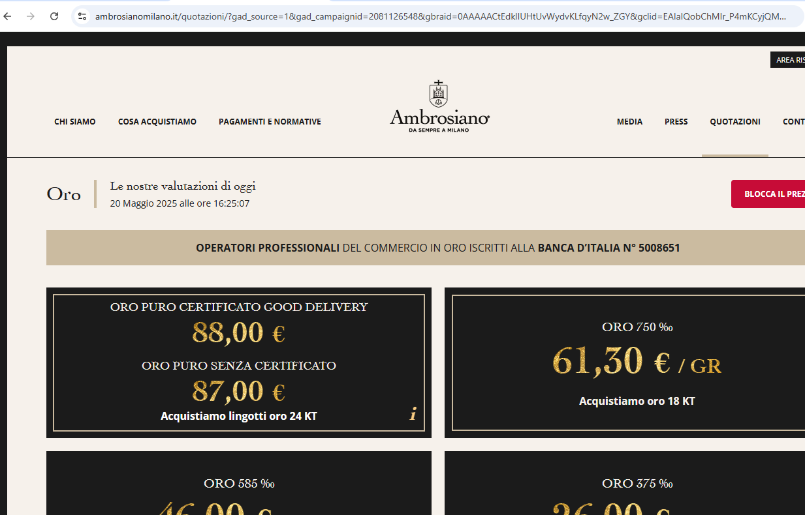Click the ORO 375 quotation card
This screenshot has width=805, height=515.
[x=625, y=483]
